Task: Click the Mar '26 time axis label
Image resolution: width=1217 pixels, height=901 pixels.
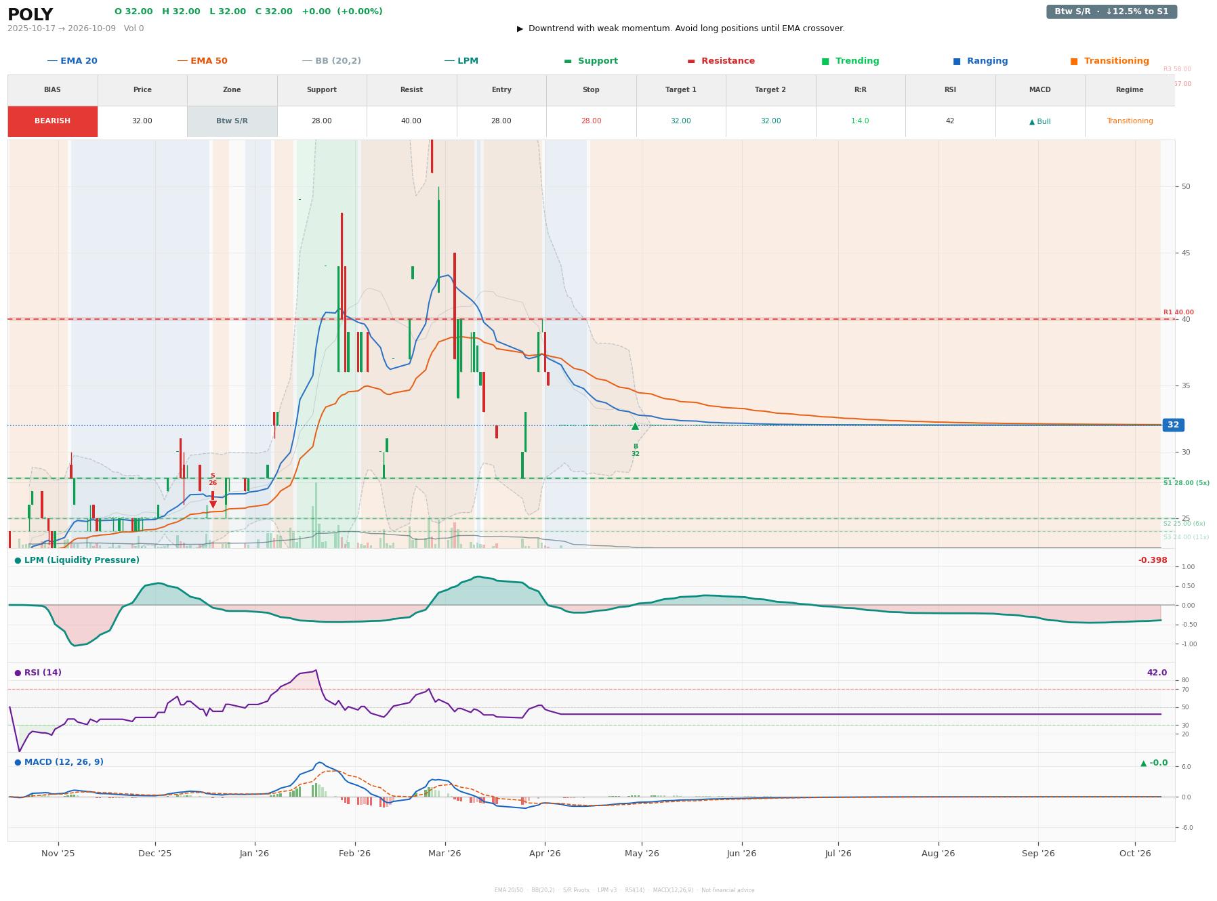Action: 445,854
